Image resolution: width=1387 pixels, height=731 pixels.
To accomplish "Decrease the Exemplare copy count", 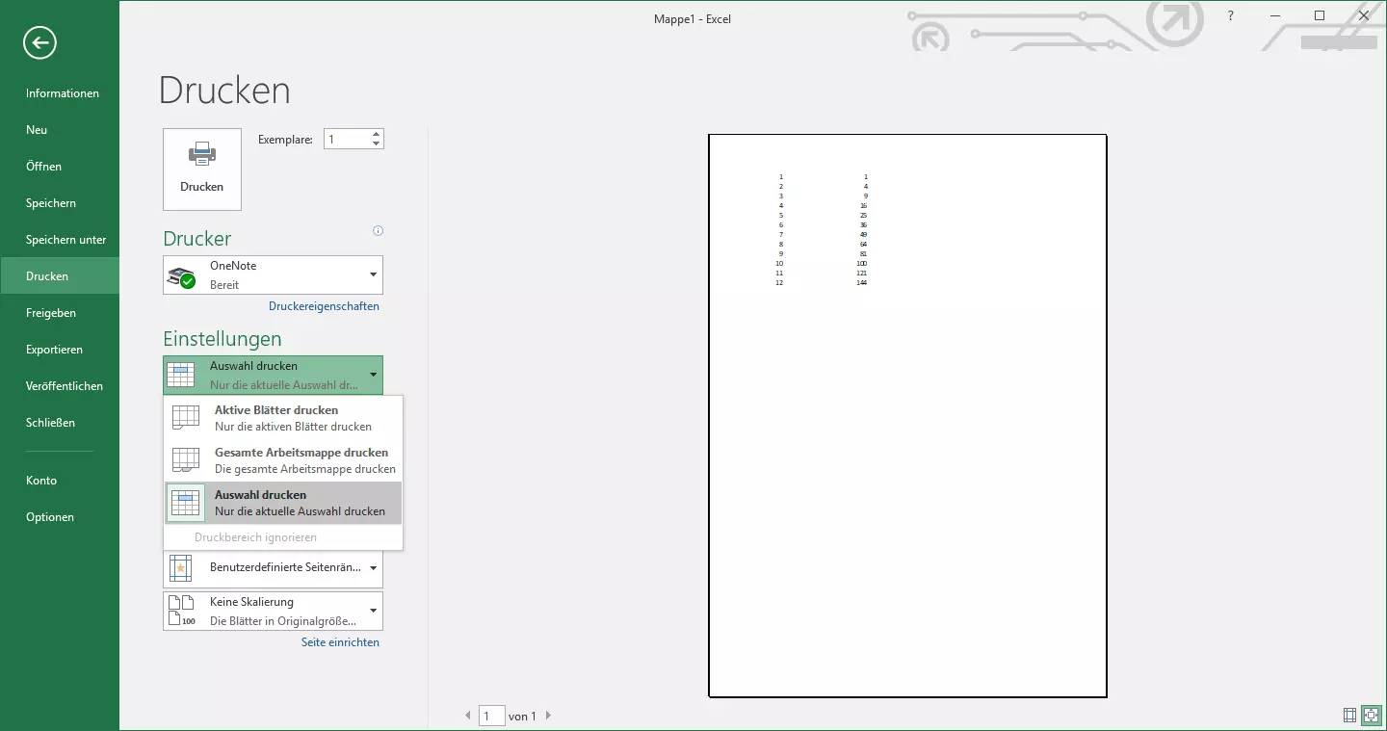I will (376, 144).
